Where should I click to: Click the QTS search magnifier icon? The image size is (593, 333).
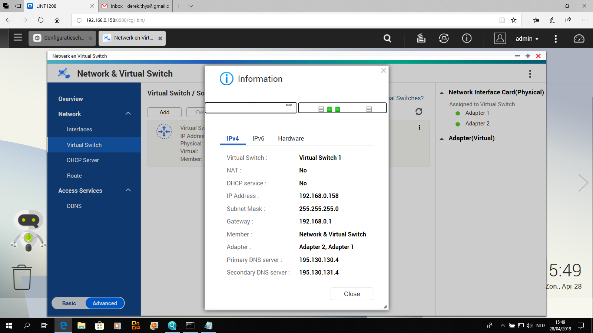[387, 38]
